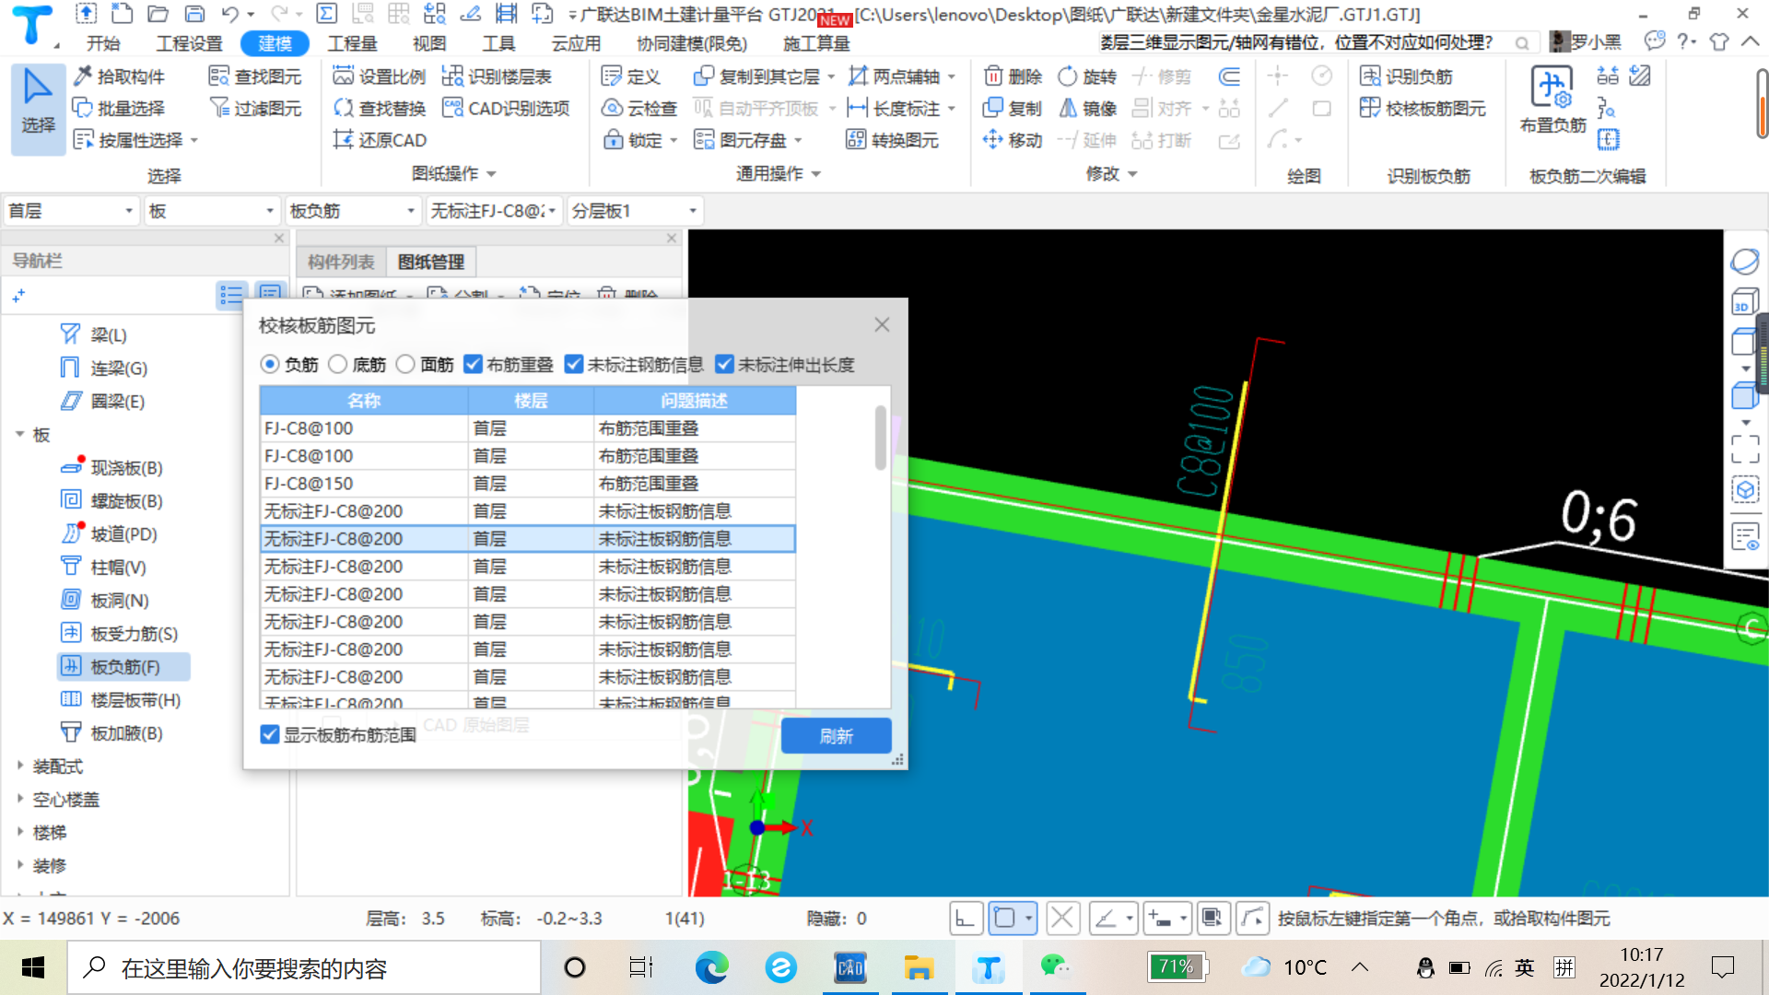Uncheck 未标注钢筋信息 checkbox
1769x995 pixels.
pos(574,365)
